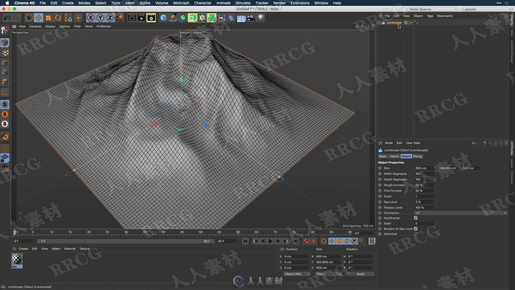This screenshot has width=515, height=290.
Task: Toggle the X axis lock
Action: (x=91, y=18)
